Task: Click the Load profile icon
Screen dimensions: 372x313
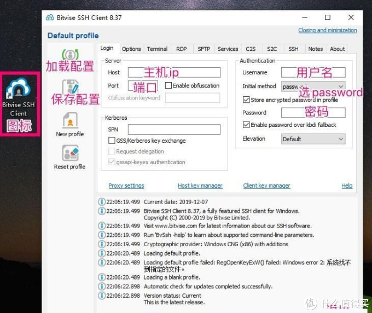Action: [x=70, y=55]
